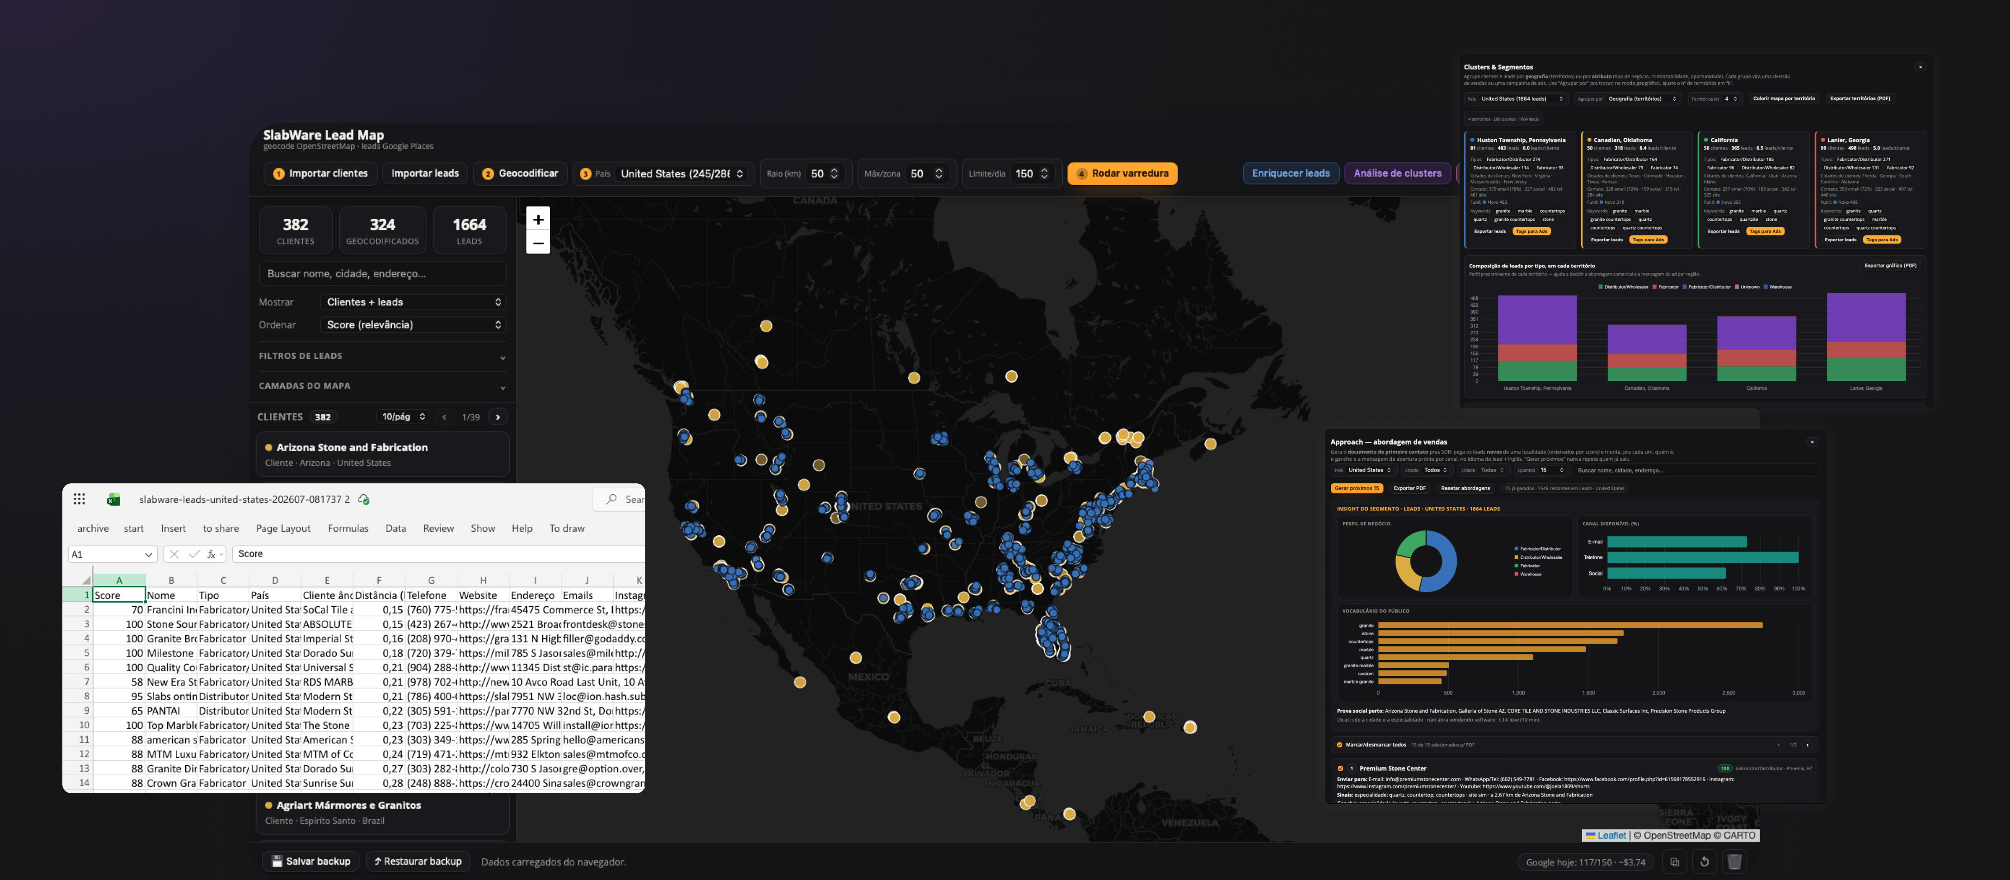Toggle Unknown legend in cluster bar chart
This screenshot has height=880, width=2010.
pos(1746,287)
